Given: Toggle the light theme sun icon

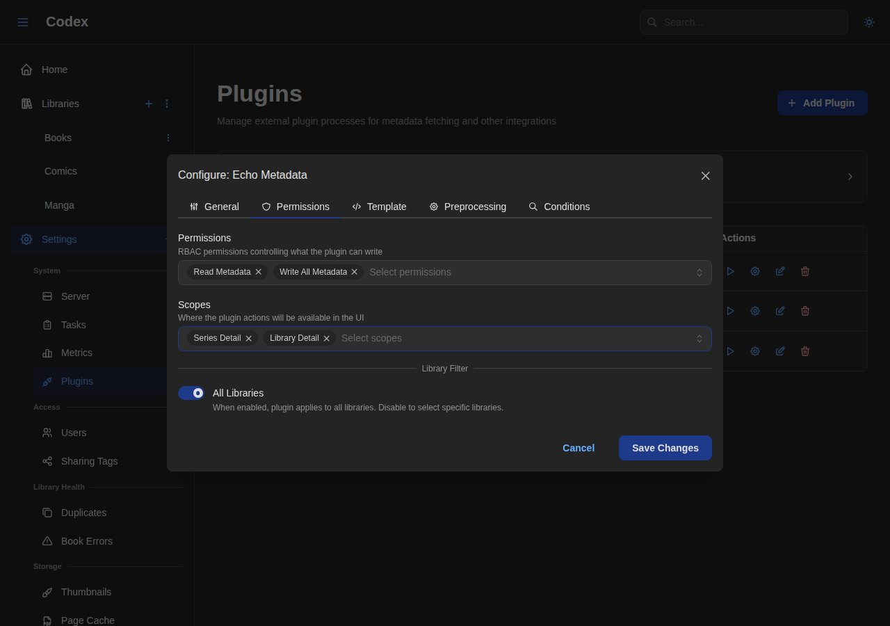Looking at the screenshot, I should (x=868, y=22).
